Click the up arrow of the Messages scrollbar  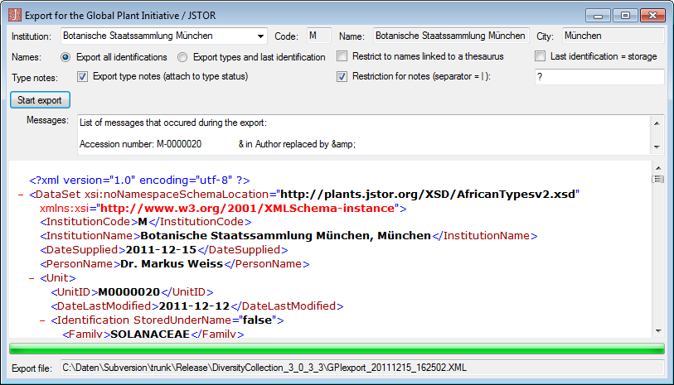click(657, 123)
